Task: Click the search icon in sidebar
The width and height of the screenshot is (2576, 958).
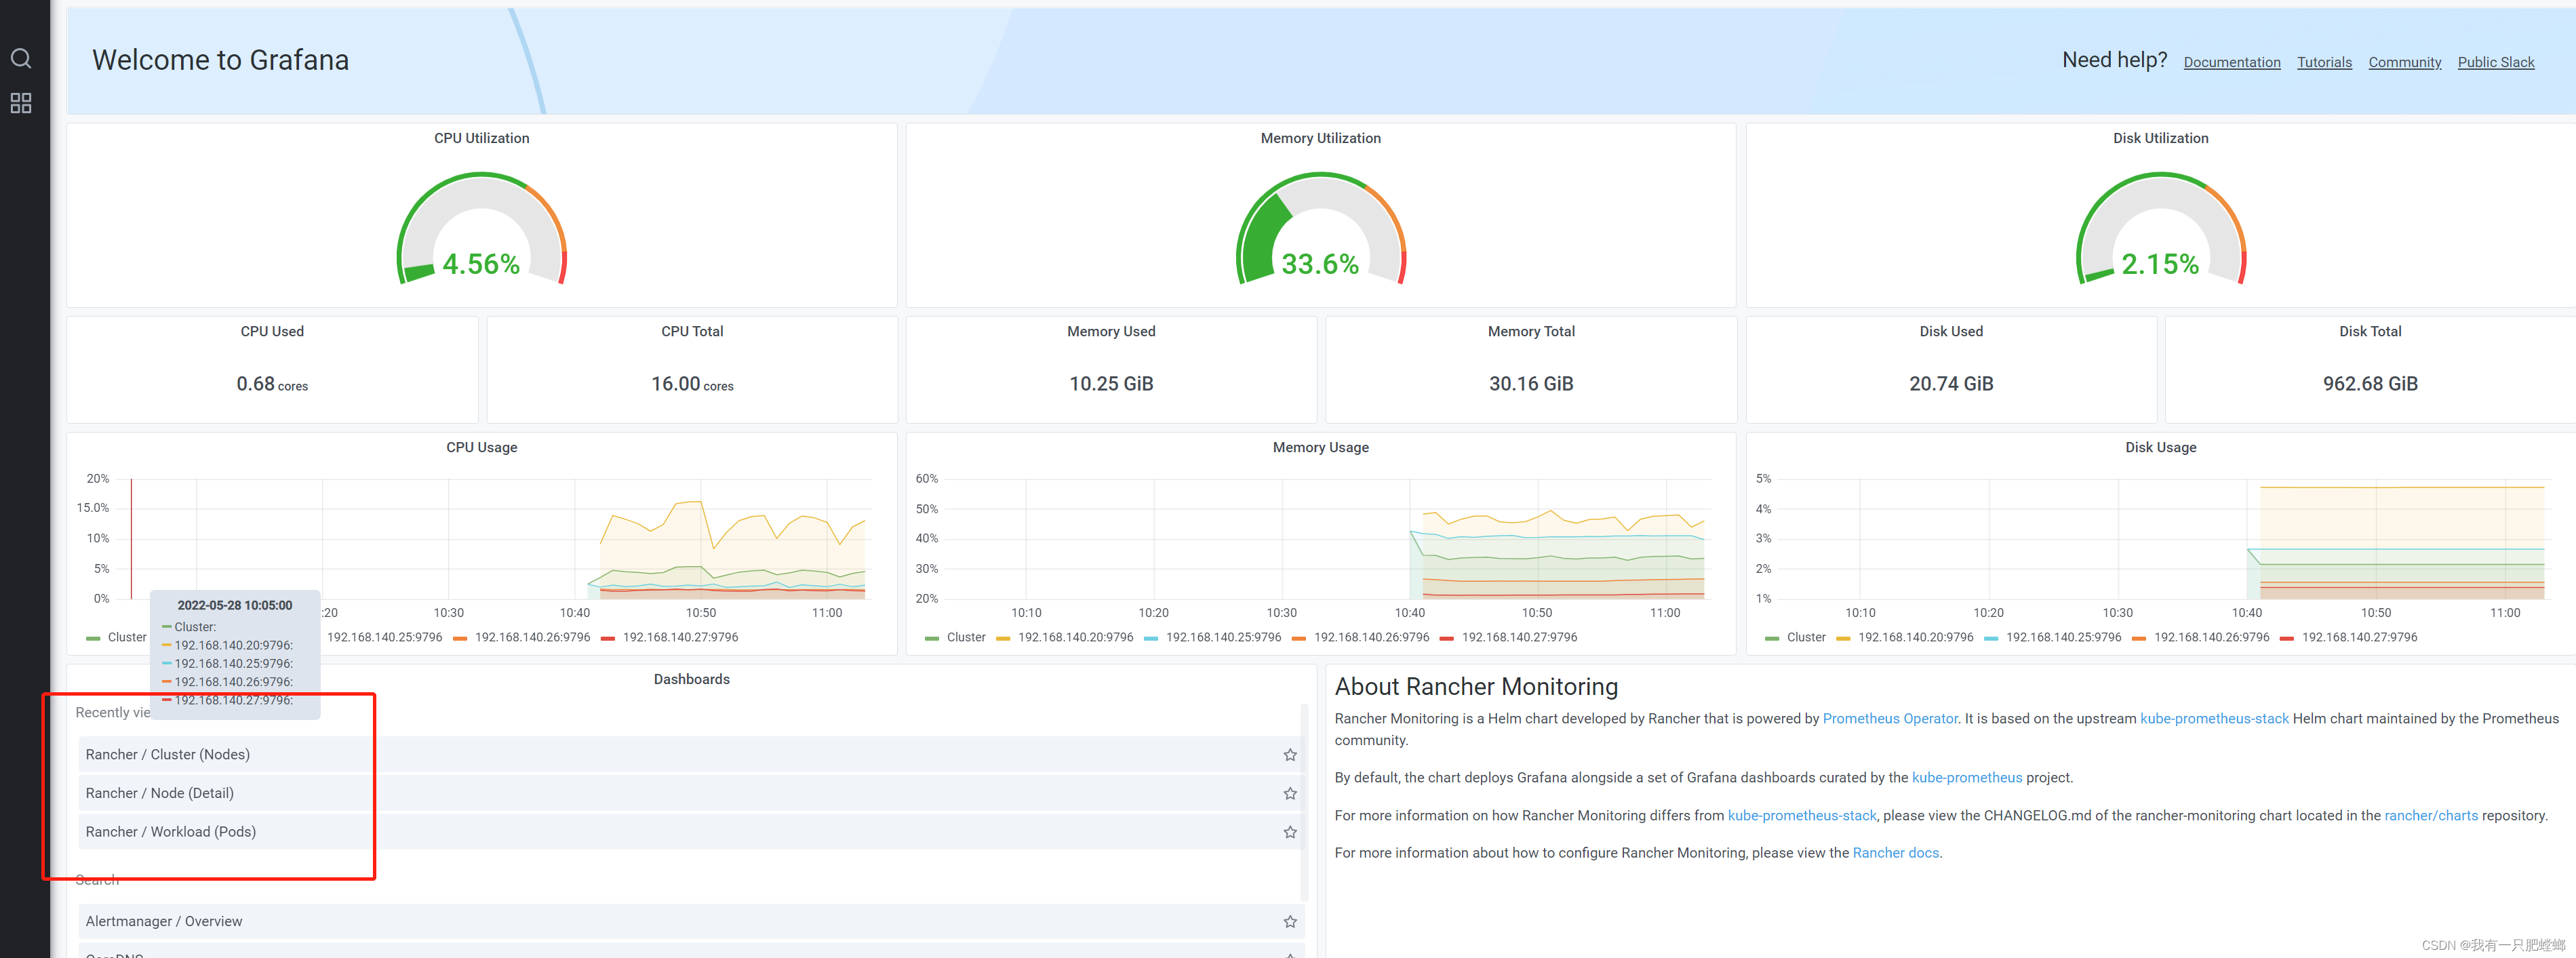Action: (21, 58)
